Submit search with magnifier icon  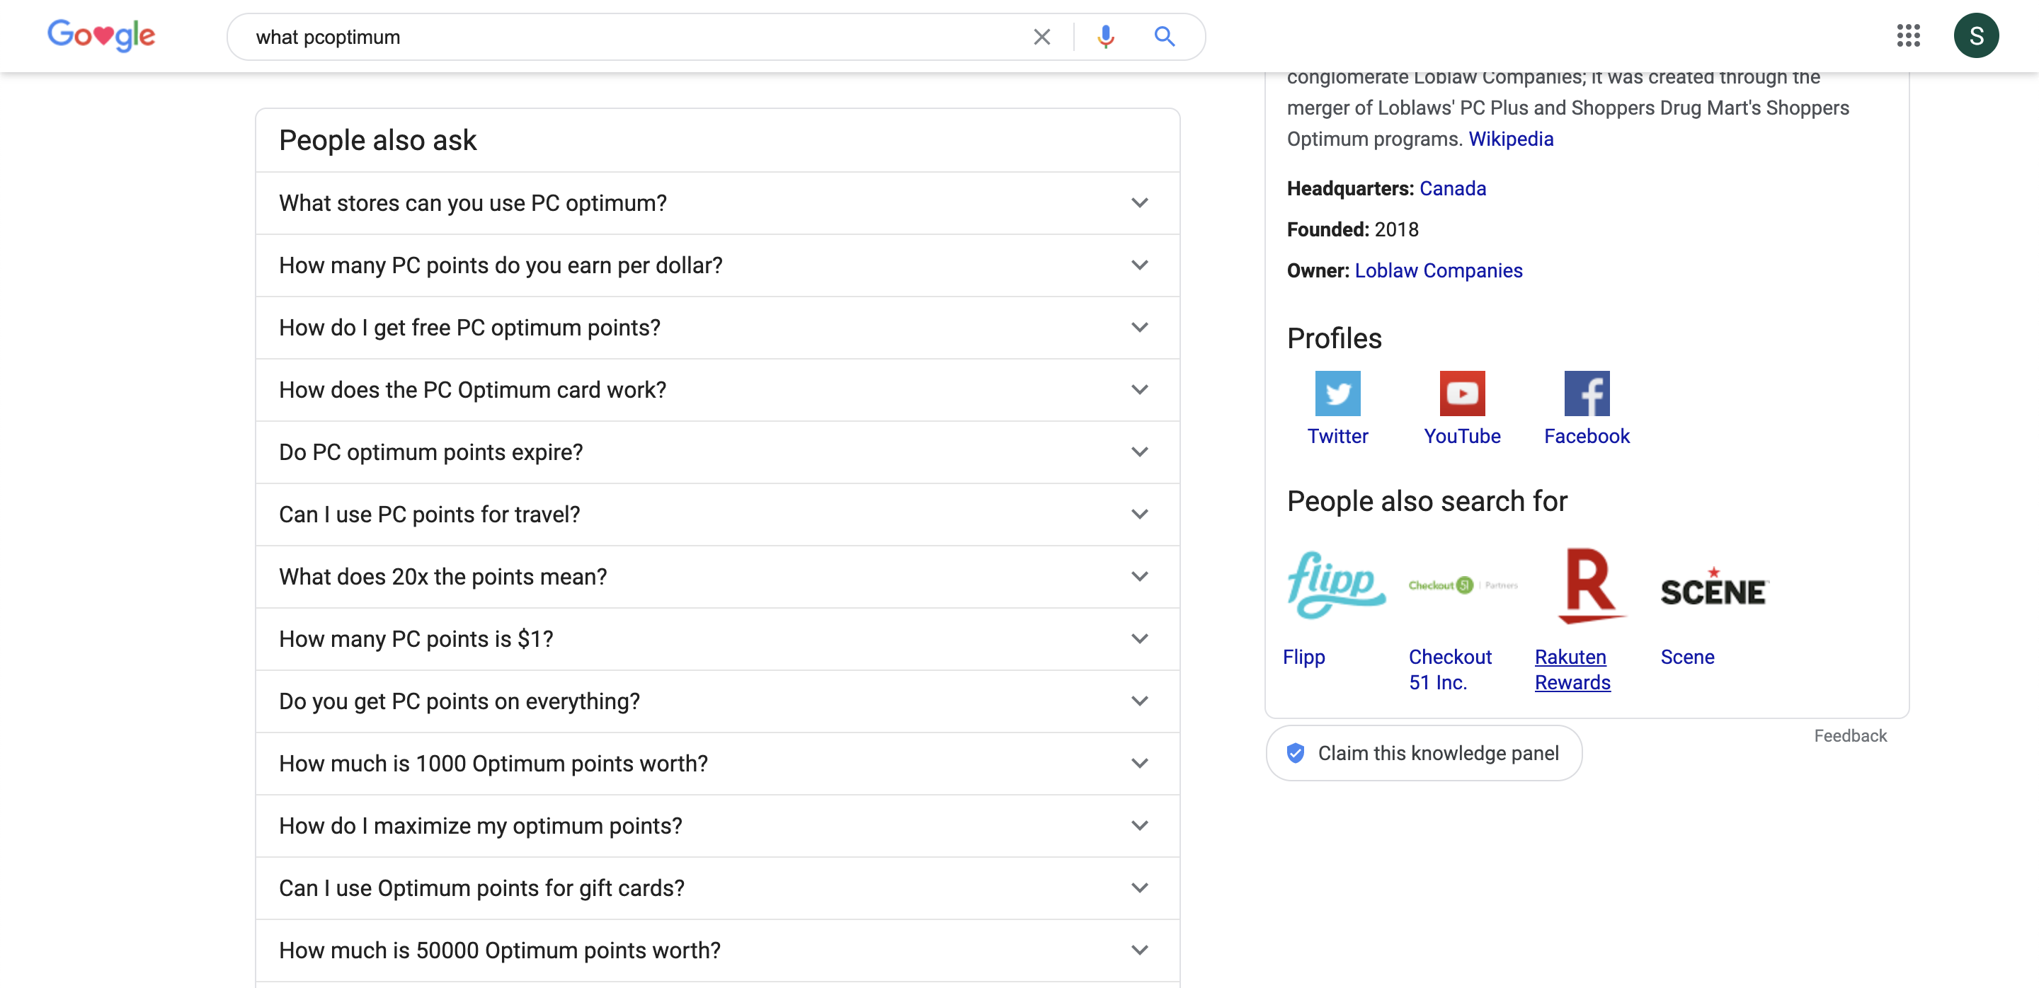1163,36
